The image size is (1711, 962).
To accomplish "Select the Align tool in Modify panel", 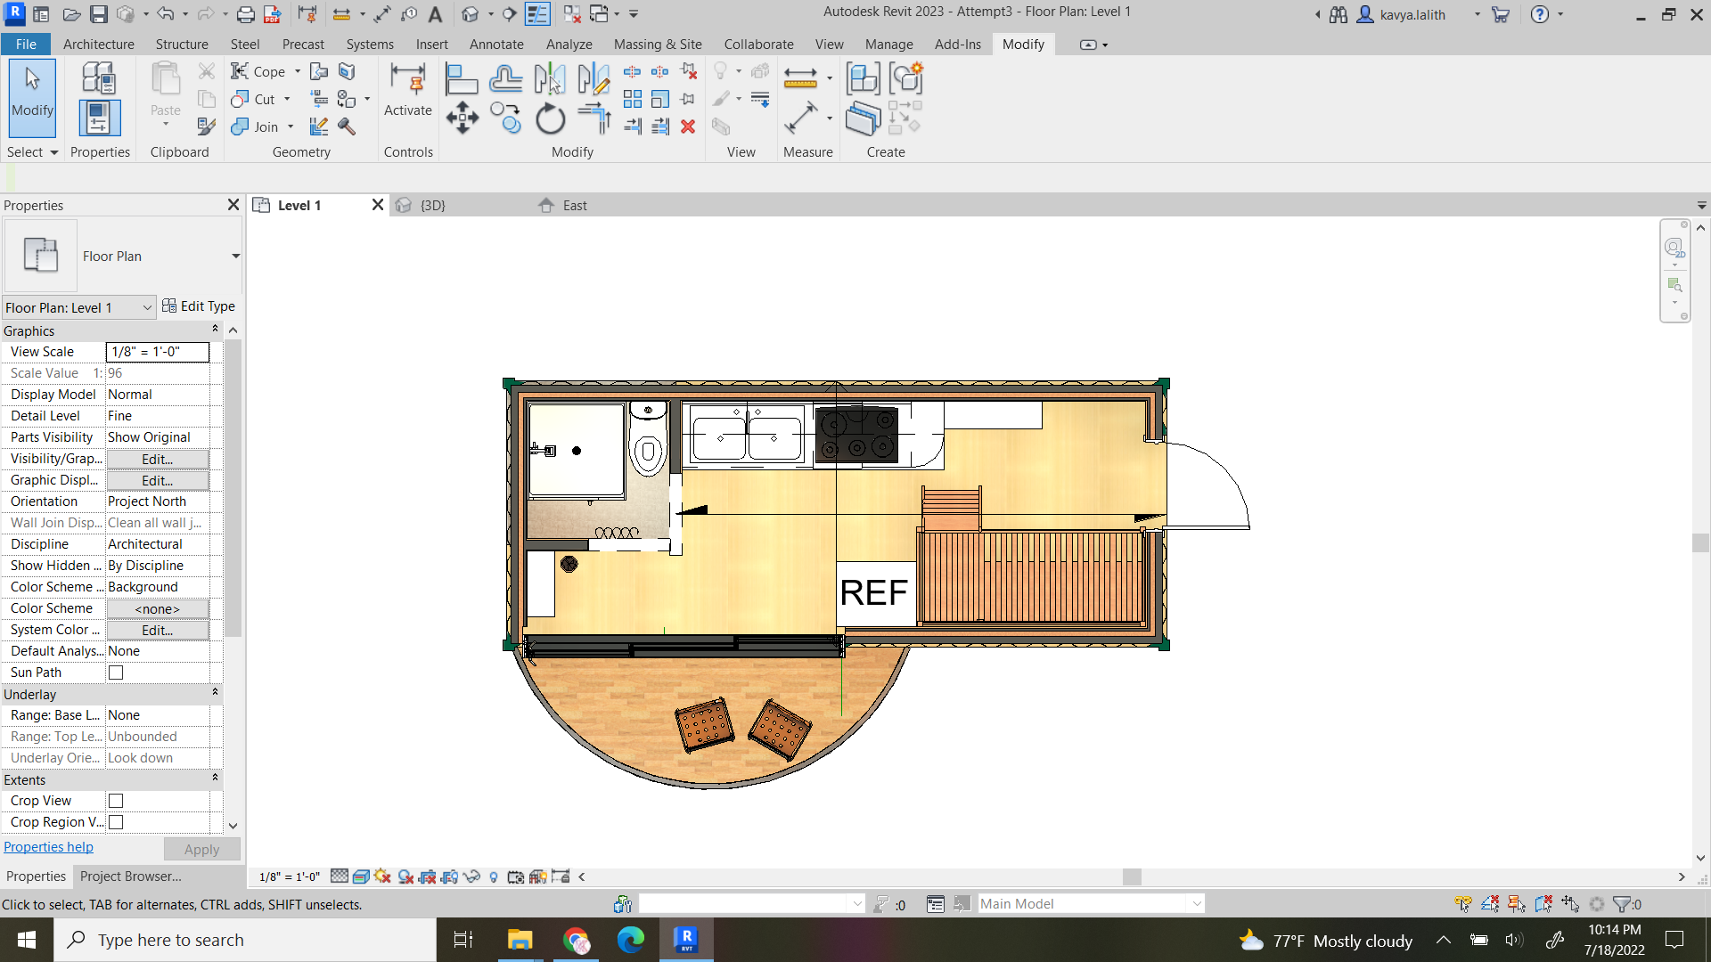I will click(462, 78).
